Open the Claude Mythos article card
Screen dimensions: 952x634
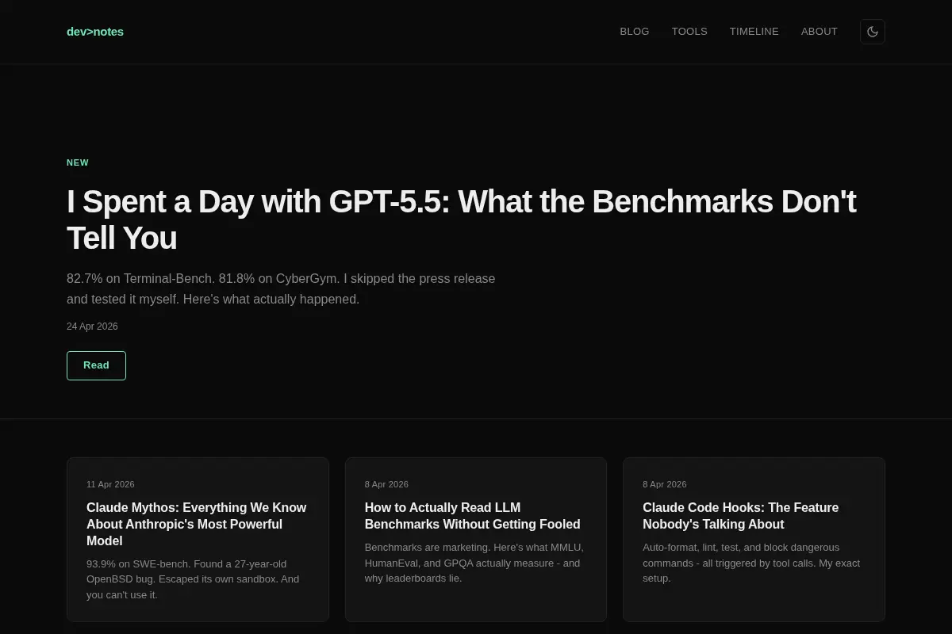198,539
